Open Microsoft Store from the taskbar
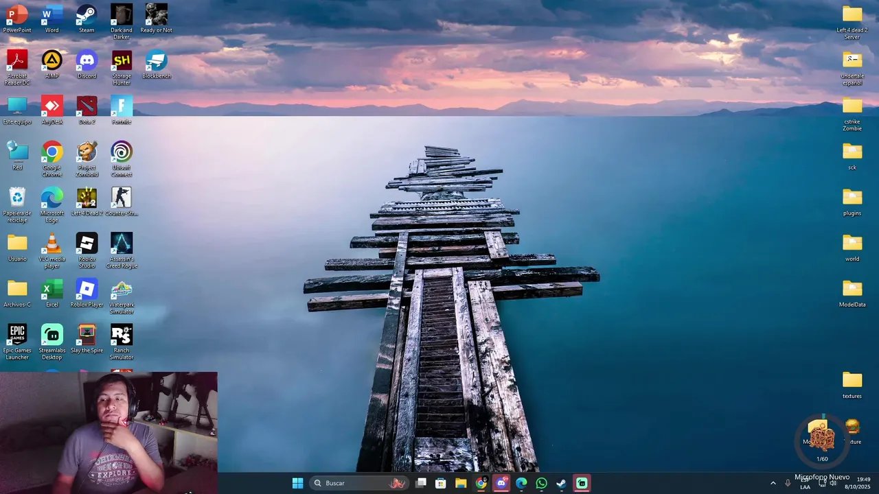The height and width of the screenshot is (494, 879). (441, 483)
